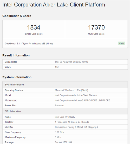Select the 'Geekbench 5 Score' heading
The width and height of the screenshot is (130, 144).
click(x=17, y=16)
